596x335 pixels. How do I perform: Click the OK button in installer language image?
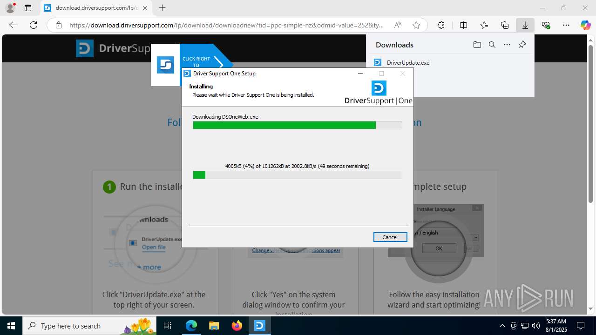tap(439, 248)
